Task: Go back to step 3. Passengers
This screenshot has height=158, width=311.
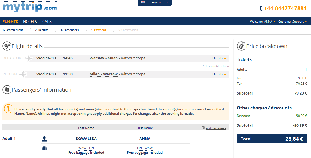Action: (69, 30)
